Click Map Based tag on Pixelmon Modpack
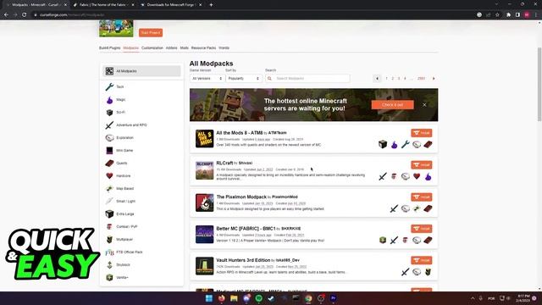This screenshot has height=305, width=542. pos(417,208)
